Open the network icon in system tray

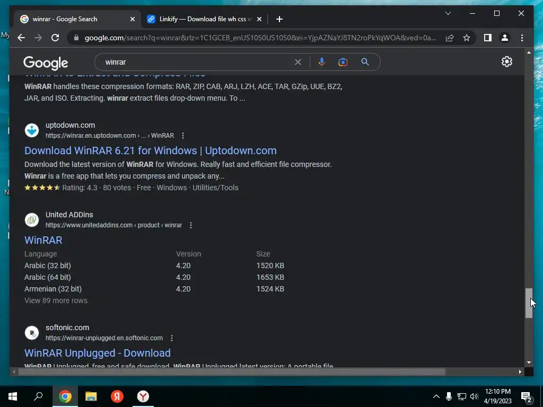pyautogui.click(x=461, y=396)
